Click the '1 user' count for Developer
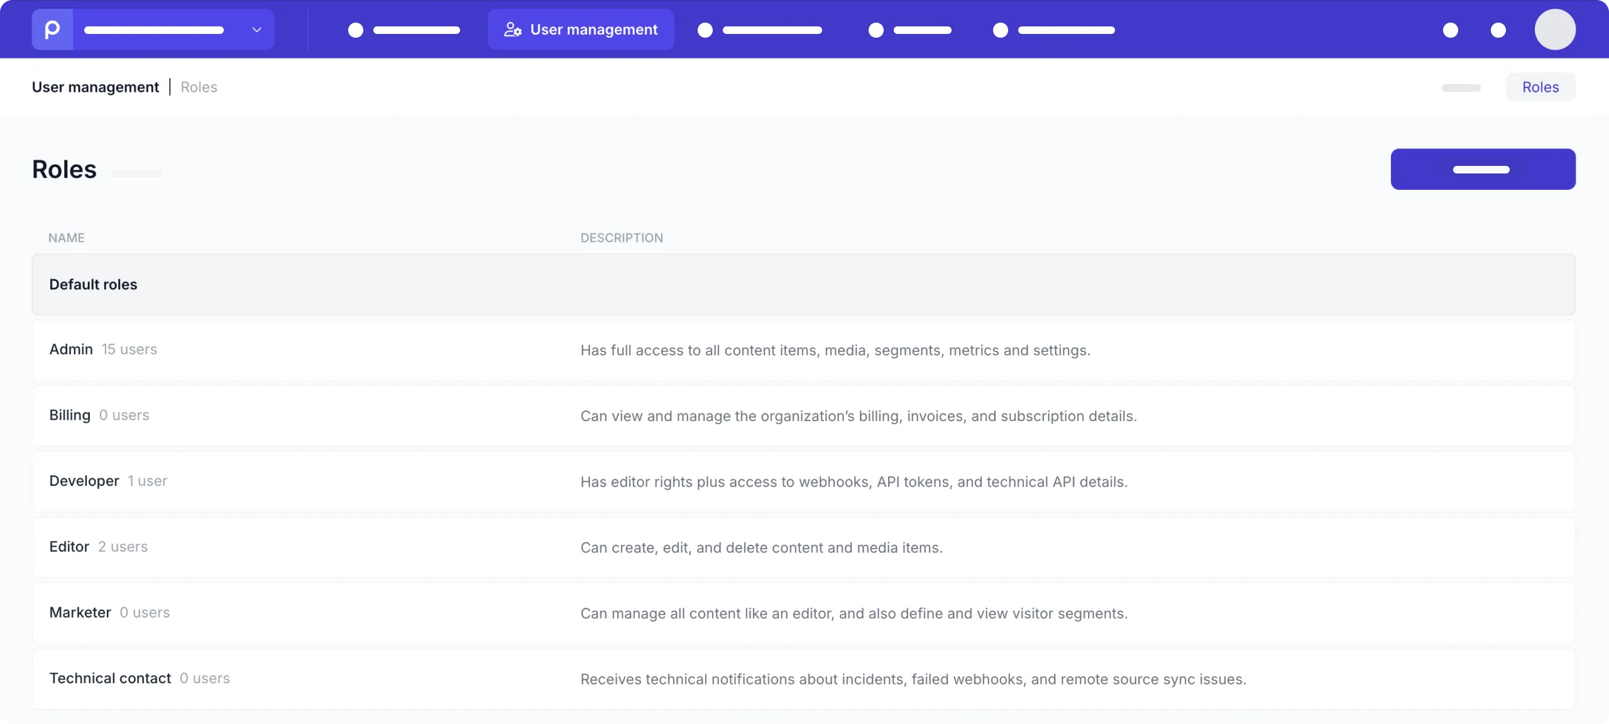Image resolution: width=1609 pixels, height=724 pixels. (148, 481)
